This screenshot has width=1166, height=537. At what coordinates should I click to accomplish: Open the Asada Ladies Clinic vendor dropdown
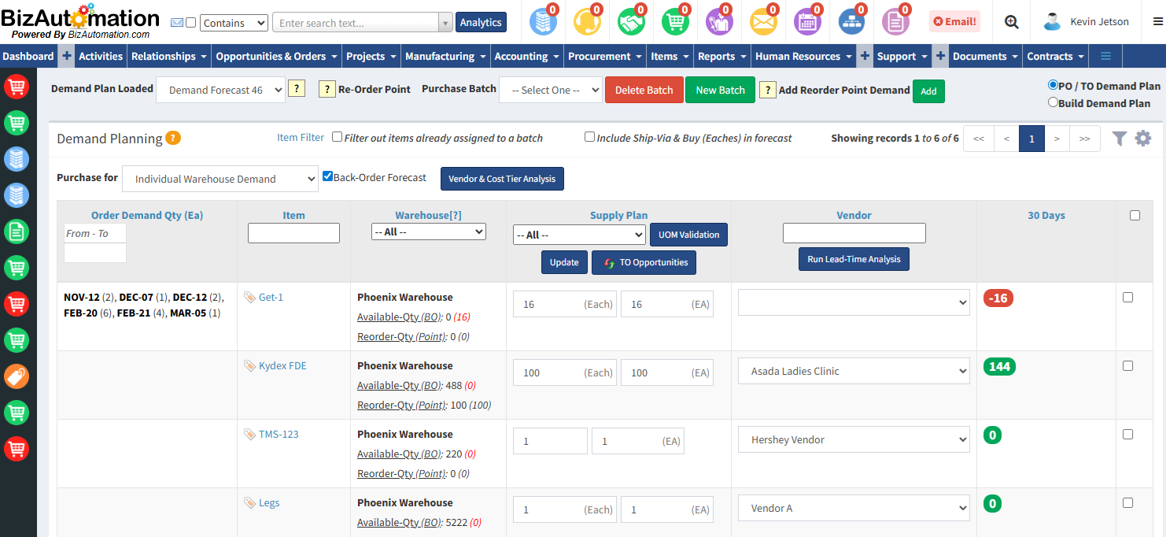pyautogui.click(x=854, y=372)
